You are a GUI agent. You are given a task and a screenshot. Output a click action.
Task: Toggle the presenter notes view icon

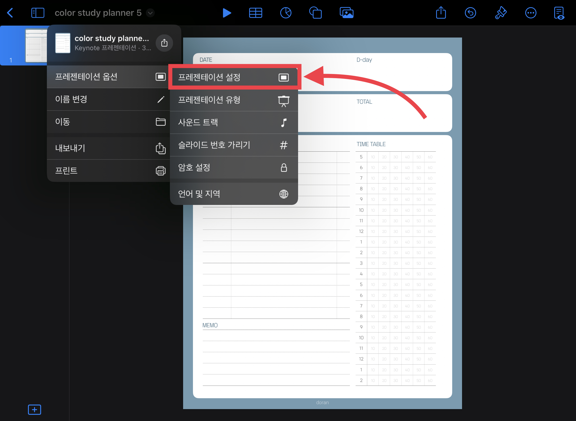[559, 13]
